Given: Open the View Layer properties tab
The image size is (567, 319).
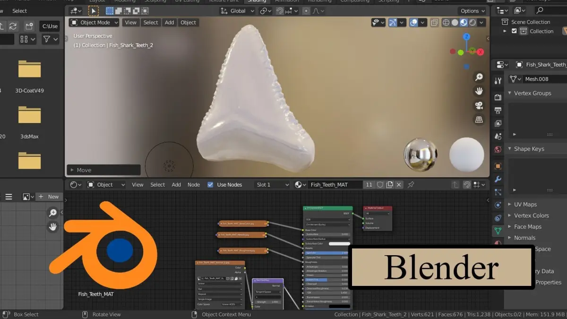Looking at the screenshot, I should click(498, 123).
